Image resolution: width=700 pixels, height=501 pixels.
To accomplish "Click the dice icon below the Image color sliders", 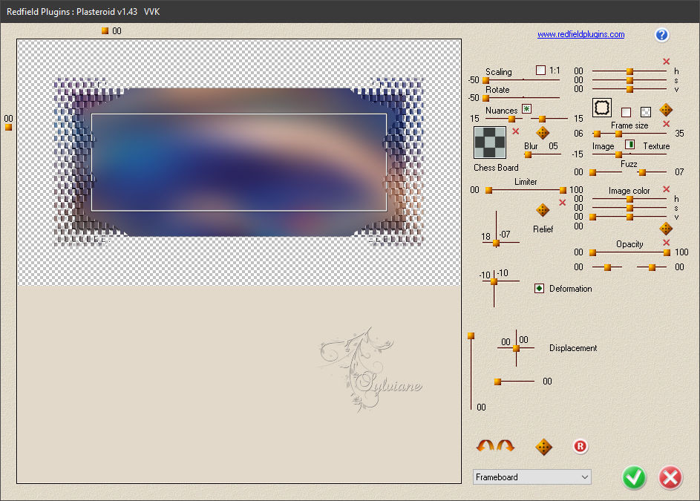I will 666,229.
